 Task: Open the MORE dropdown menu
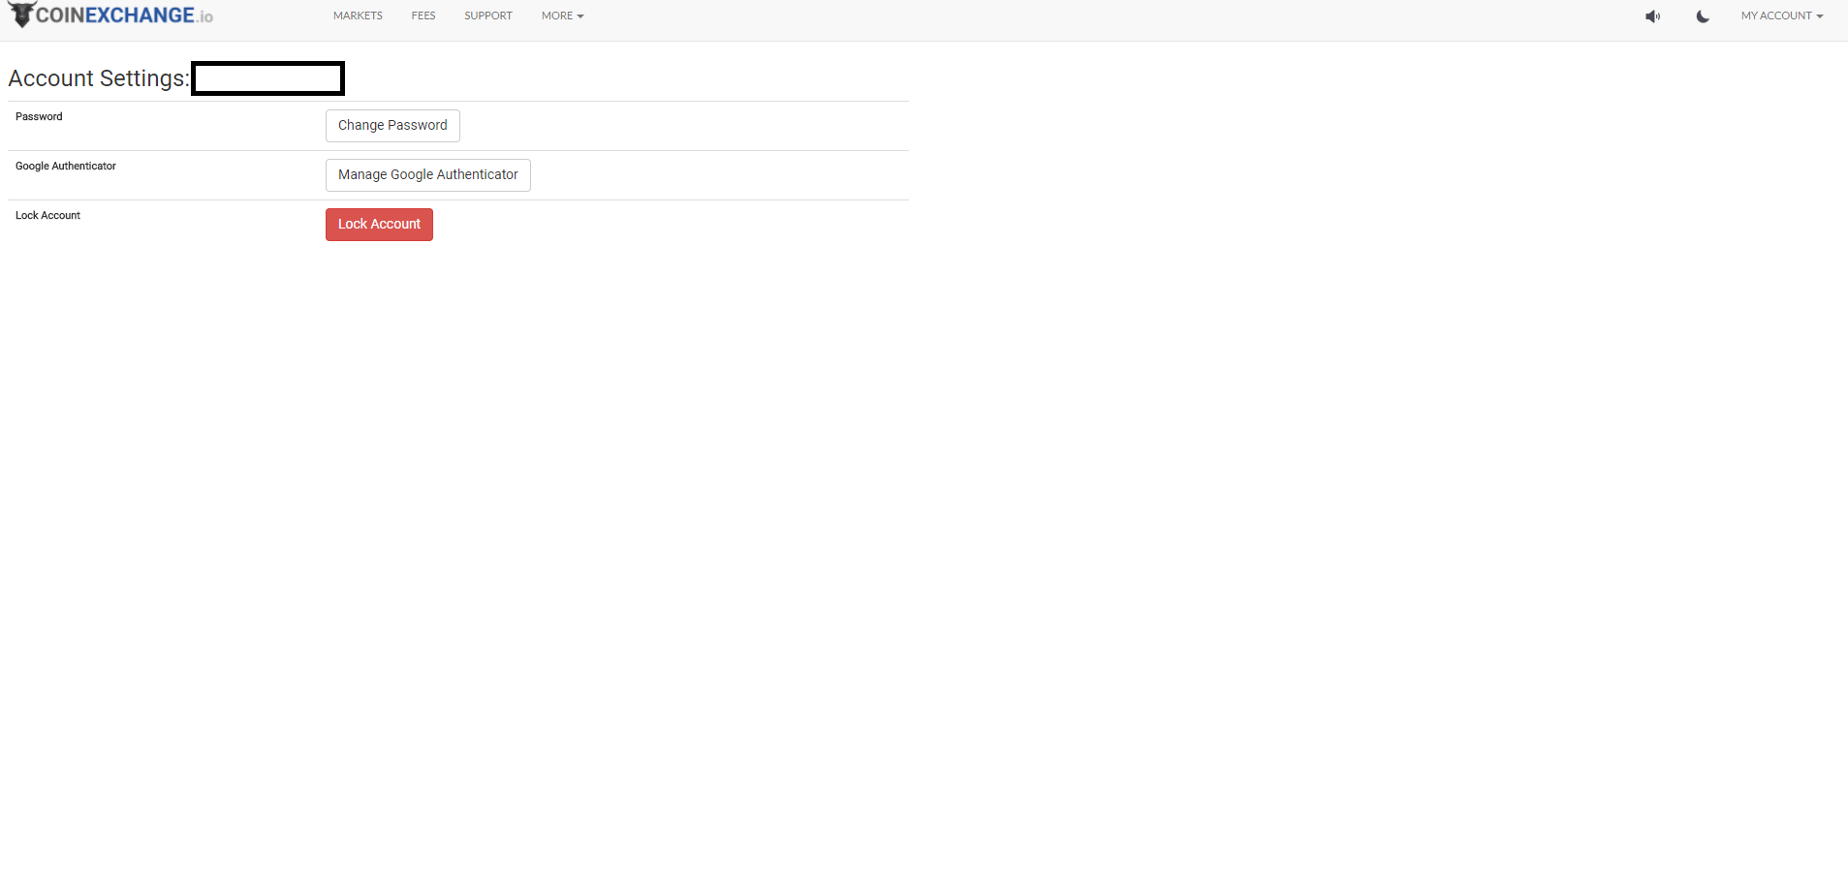pos(557,16)
